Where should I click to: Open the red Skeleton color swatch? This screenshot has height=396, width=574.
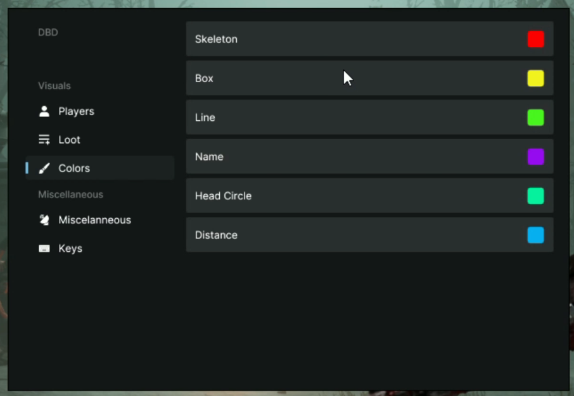pos(535,39)
